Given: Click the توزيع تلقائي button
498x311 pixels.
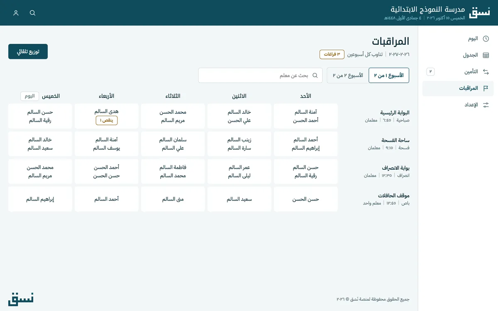Looking at the screenshot, I should tap(28, 52).
